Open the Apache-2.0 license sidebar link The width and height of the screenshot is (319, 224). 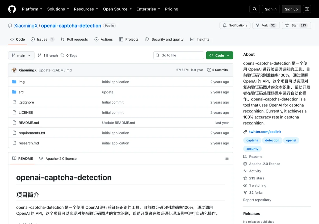262,164
